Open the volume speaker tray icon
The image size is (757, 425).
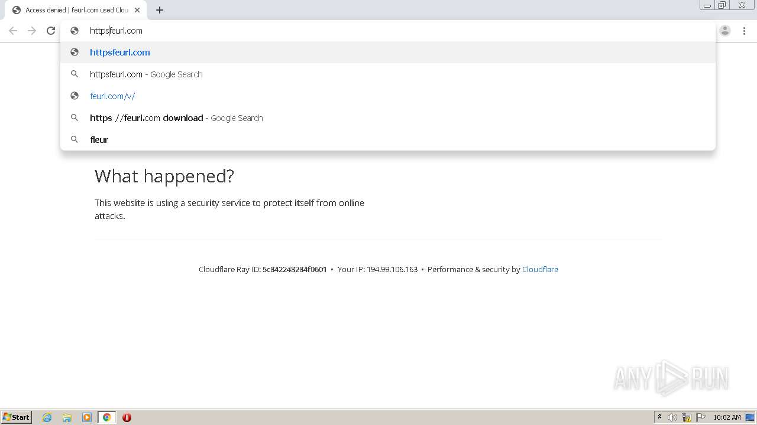pos(672,417)
